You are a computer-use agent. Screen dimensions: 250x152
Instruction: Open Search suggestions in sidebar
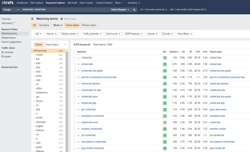[x=11, y=42]
